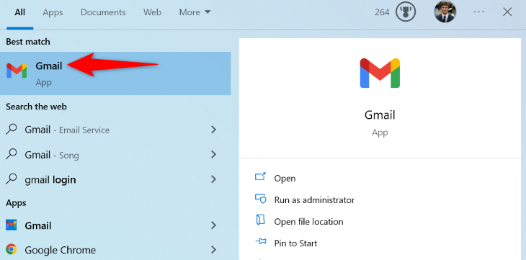Expand the Google Chrome row chevron

pyautogui.click(x=213, y=249)
